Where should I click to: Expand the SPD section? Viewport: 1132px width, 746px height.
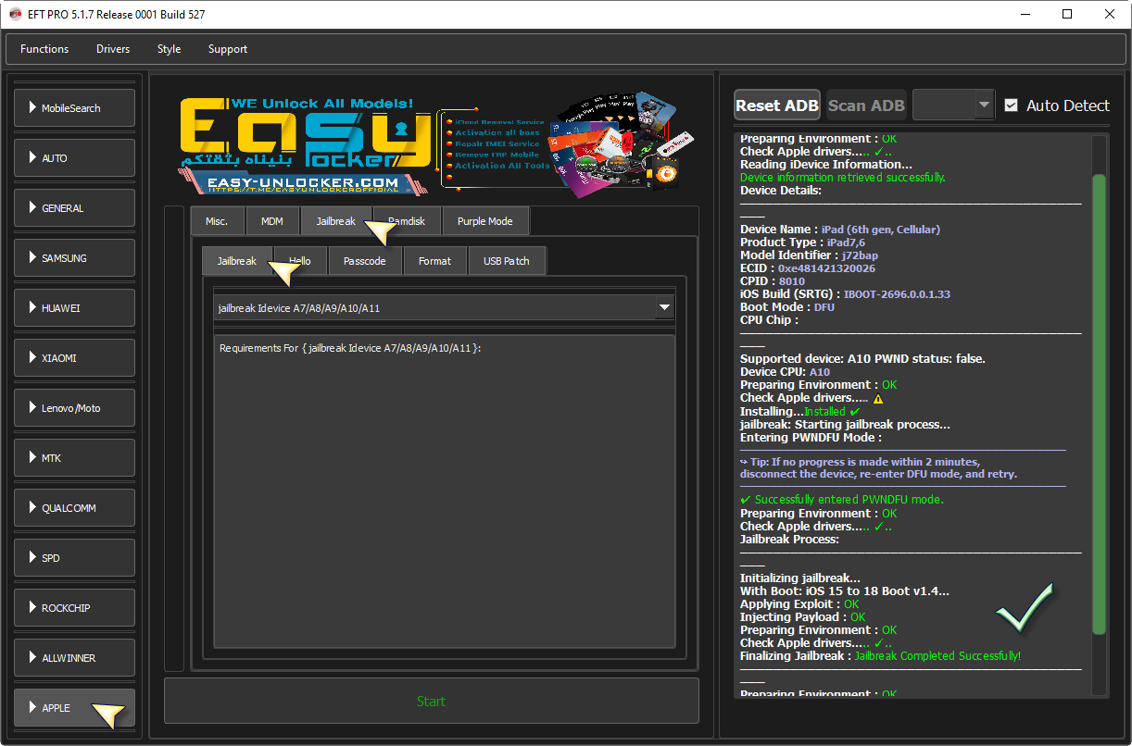point(75,558)
